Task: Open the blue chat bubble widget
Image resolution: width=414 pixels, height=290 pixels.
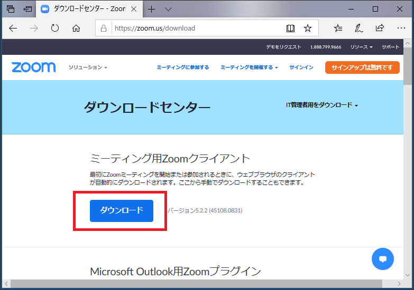Action: [x=383, y=259]
